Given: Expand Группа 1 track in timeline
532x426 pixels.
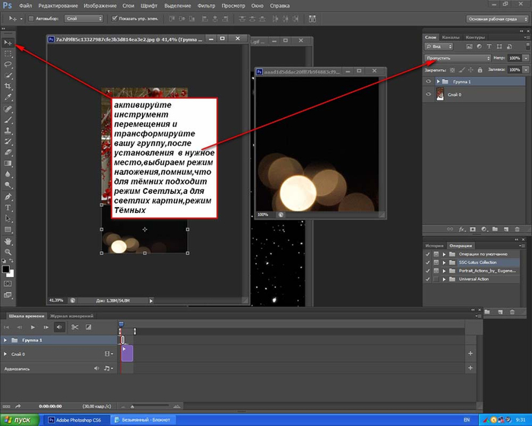Looking at the screenshot, I should coord(5,340).
